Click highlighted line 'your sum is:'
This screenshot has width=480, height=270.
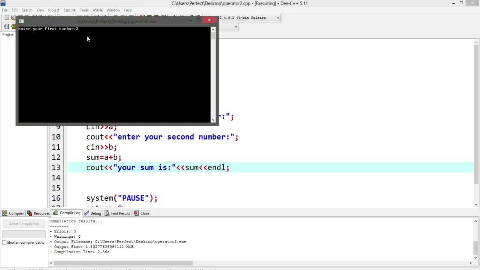[158, 167]
